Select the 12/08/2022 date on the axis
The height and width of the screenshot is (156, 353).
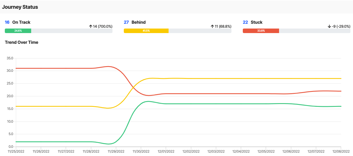[341, 151]
